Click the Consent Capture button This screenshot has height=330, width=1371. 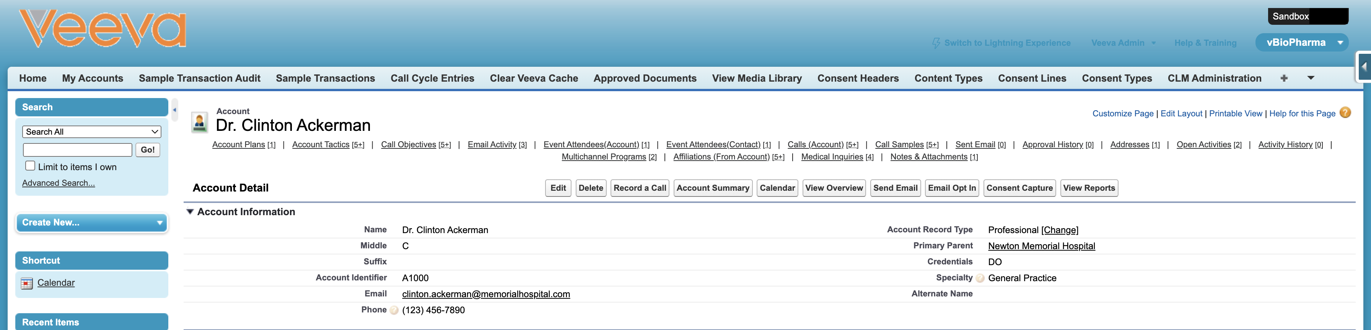pyautogui.click(x=1019, y=188)
